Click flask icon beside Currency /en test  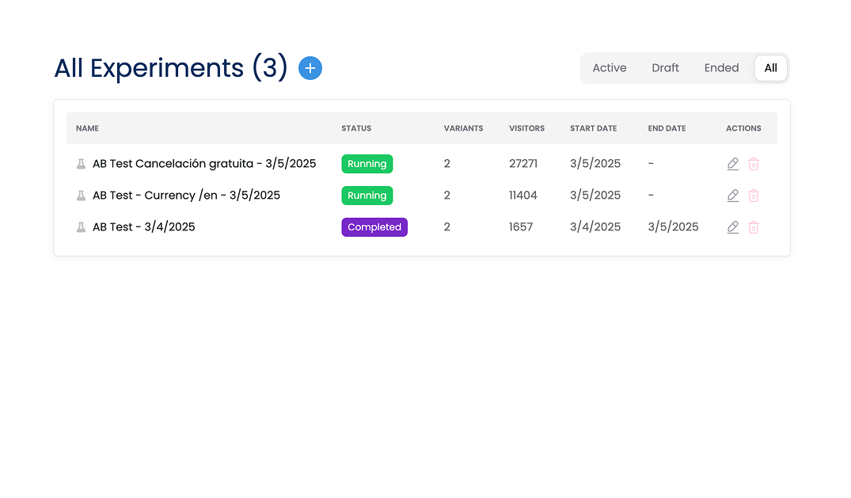click(81, 196)
